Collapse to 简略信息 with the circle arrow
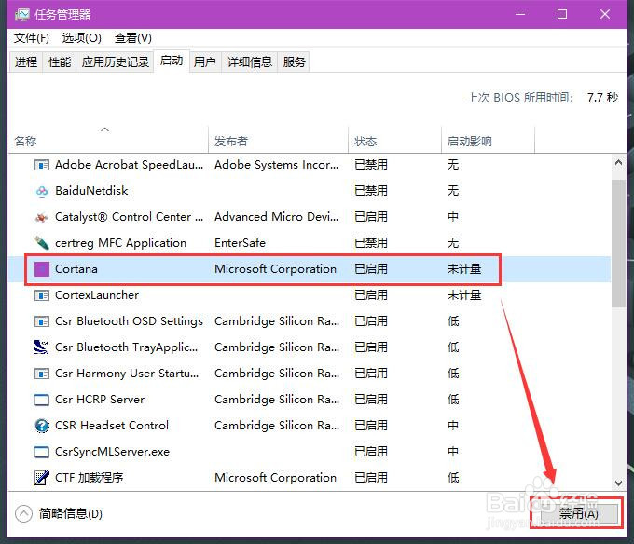The height and width of the screenshot is (544, 634). pos(23,513)
